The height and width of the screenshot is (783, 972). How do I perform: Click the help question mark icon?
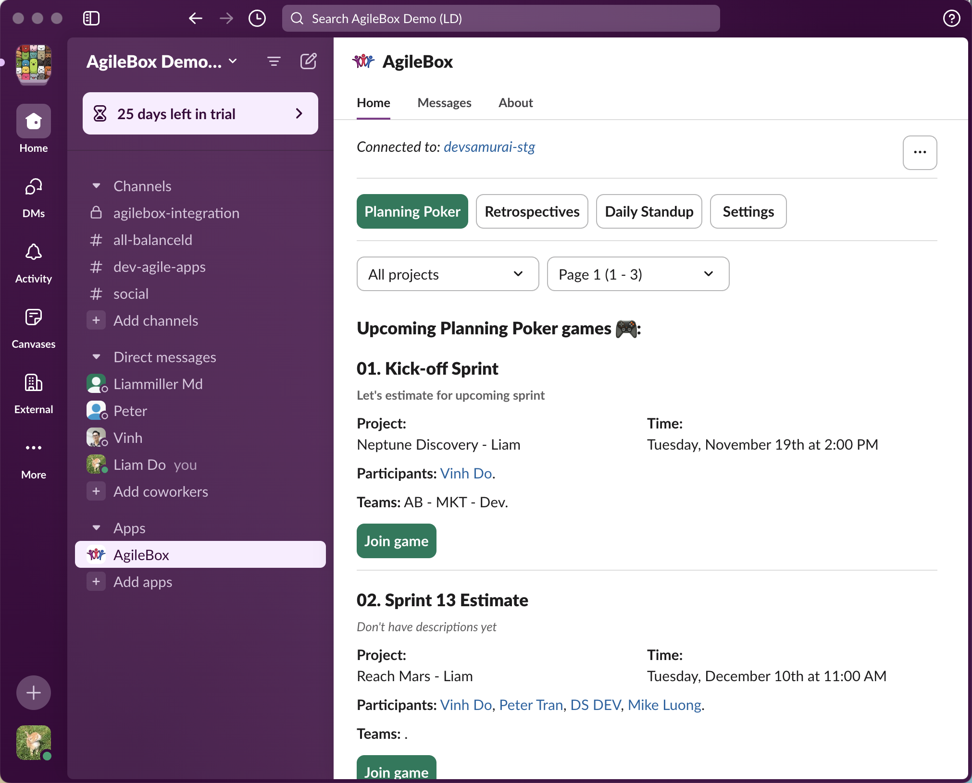(951, 18)
